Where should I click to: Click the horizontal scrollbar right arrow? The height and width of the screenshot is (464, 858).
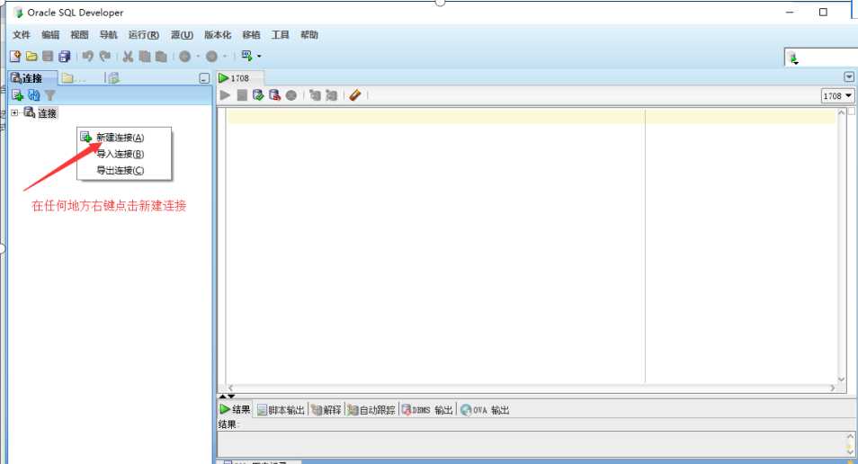832,388
